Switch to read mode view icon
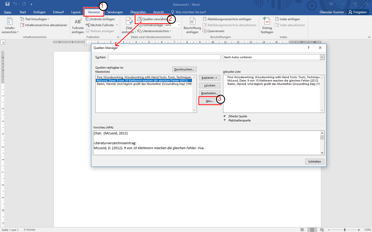The height and width of the screenshot is (232, 372). 302,230
